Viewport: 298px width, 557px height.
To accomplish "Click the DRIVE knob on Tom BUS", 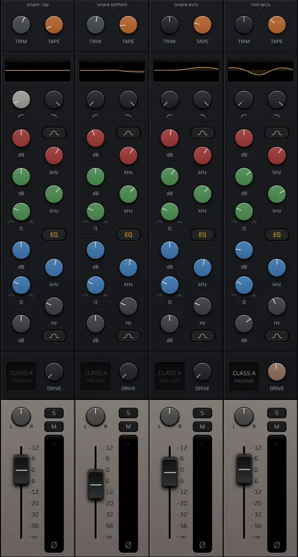I will click(x=277, y=372).
